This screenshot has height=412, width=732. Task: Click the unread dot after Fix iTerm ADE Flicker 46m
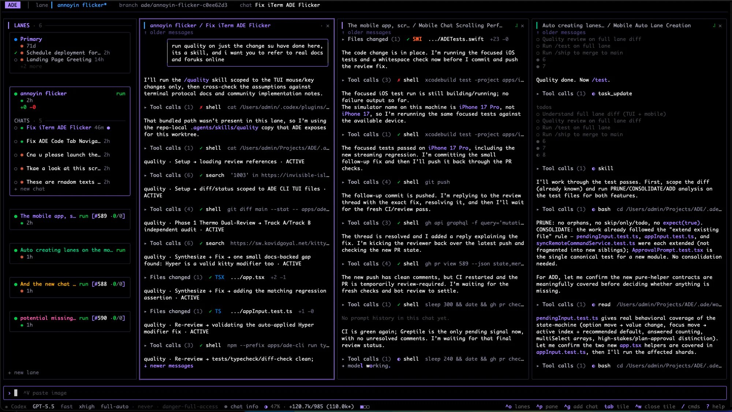click(108, 128)
